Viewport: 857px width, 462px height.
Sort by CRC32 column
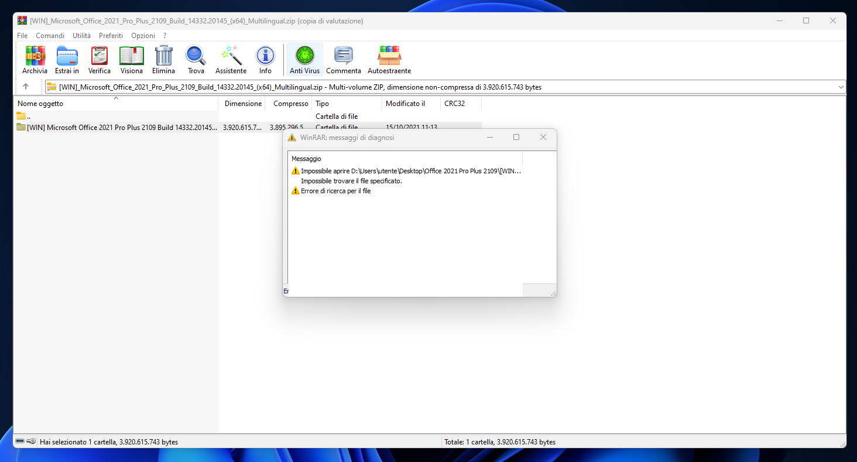(461, 104)
